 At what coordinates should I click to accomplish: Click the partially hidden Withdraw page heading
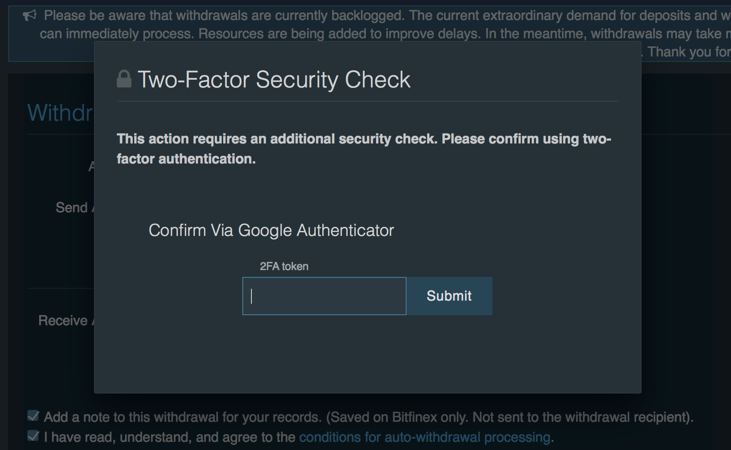click(x=60, y=112)
